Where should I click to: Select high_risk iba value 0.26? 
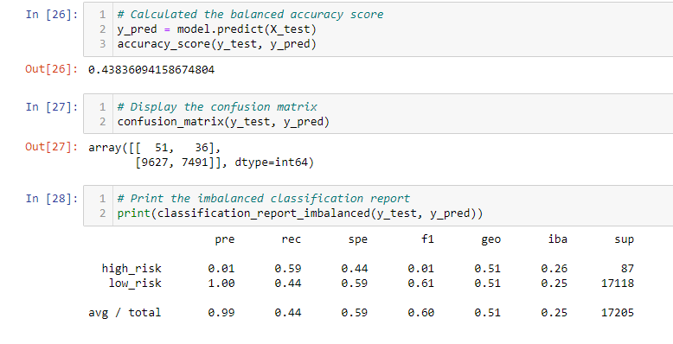[554, 269]
